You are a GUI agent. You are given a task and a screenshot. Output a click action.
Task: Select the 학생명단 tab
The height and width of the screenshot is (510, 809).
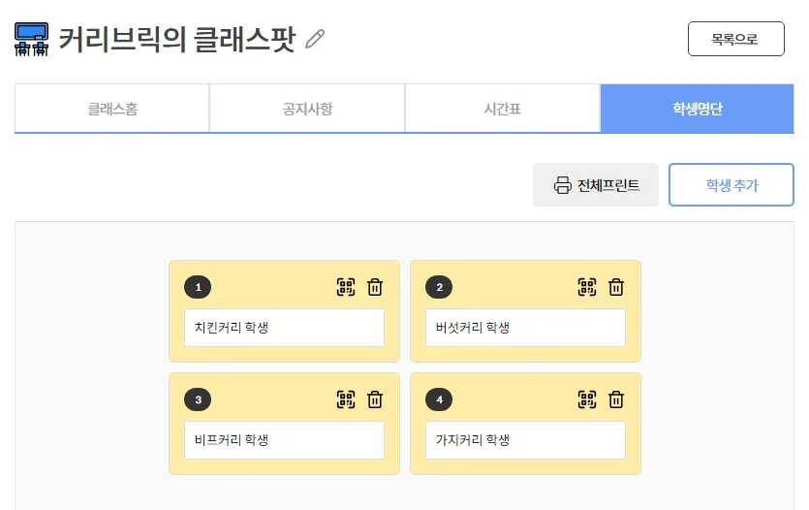point(697,109)
